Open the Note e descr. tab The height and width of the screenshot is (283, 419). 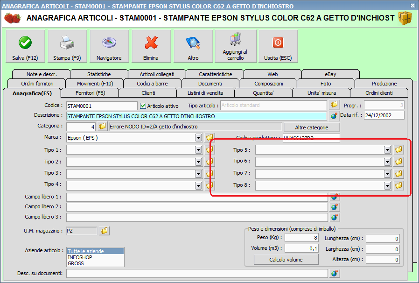(42, 74)
